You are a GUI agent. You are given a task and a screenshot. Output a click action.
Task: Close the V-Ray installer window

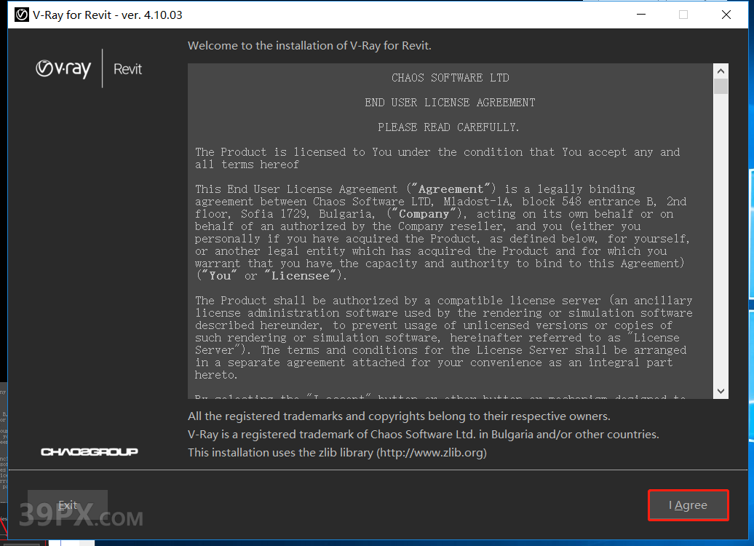click(726, 15)
